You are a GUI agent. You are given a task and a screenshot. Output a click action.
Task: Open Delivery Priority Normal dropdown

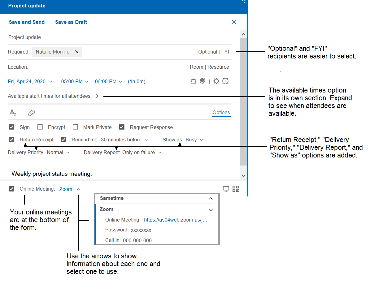[58, 153]
